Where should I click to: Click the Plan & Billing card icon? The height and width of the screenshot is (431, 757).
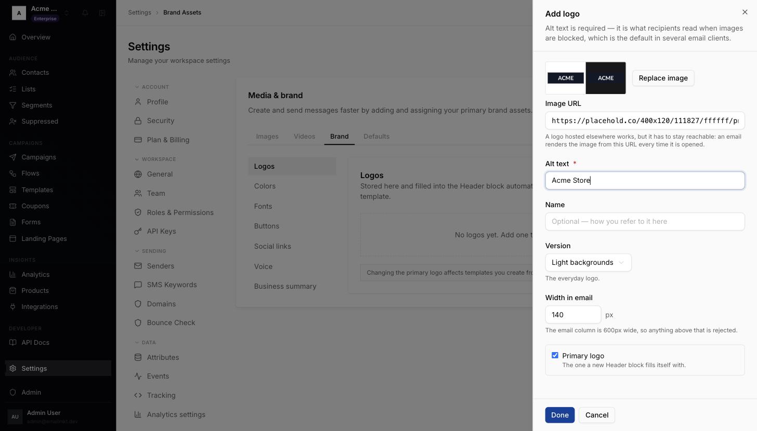[138, 140]
